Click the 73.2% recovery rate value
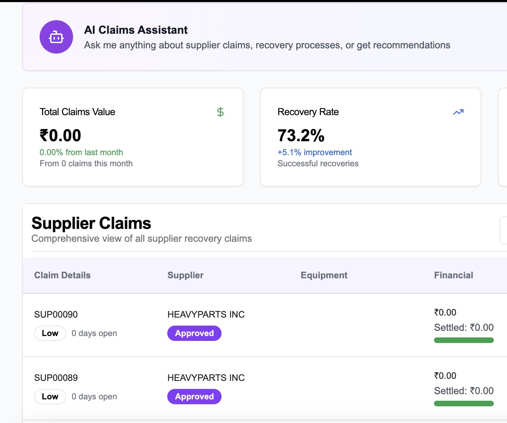This screenshot has width=507, height=423. [301, 135]
